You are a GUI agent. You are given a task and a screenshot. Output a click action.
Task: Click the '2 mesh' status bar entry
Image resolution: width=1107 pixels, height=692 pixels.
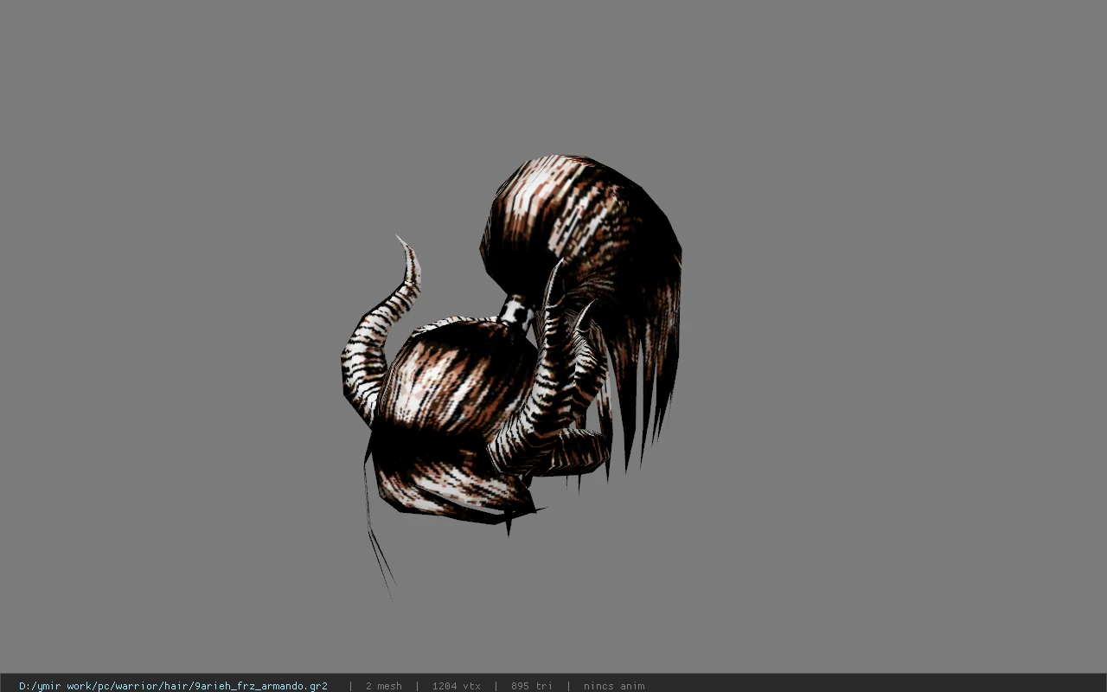(383, 686)
